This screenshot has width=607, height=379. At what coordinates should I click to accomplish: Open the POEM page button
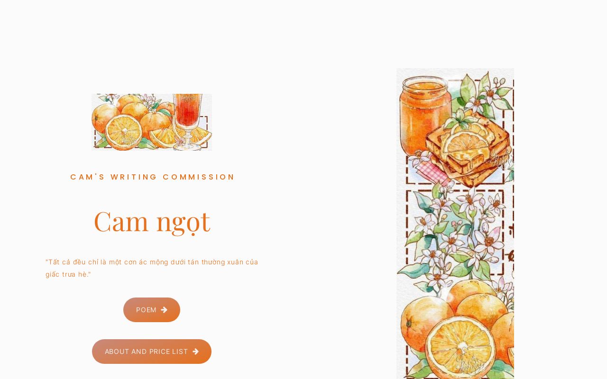pos(152,310)
